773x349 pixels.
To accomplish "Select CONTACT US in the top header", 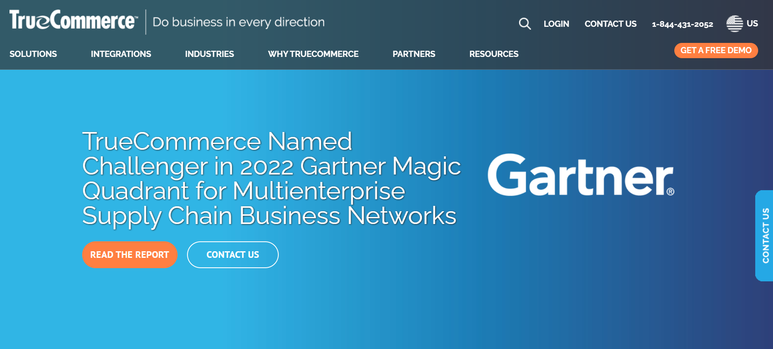I will 610,24.
